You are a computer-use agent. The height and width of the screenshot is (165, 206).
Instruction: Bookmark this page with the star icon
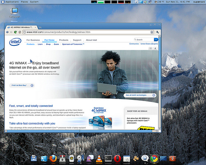click(152, 32)
